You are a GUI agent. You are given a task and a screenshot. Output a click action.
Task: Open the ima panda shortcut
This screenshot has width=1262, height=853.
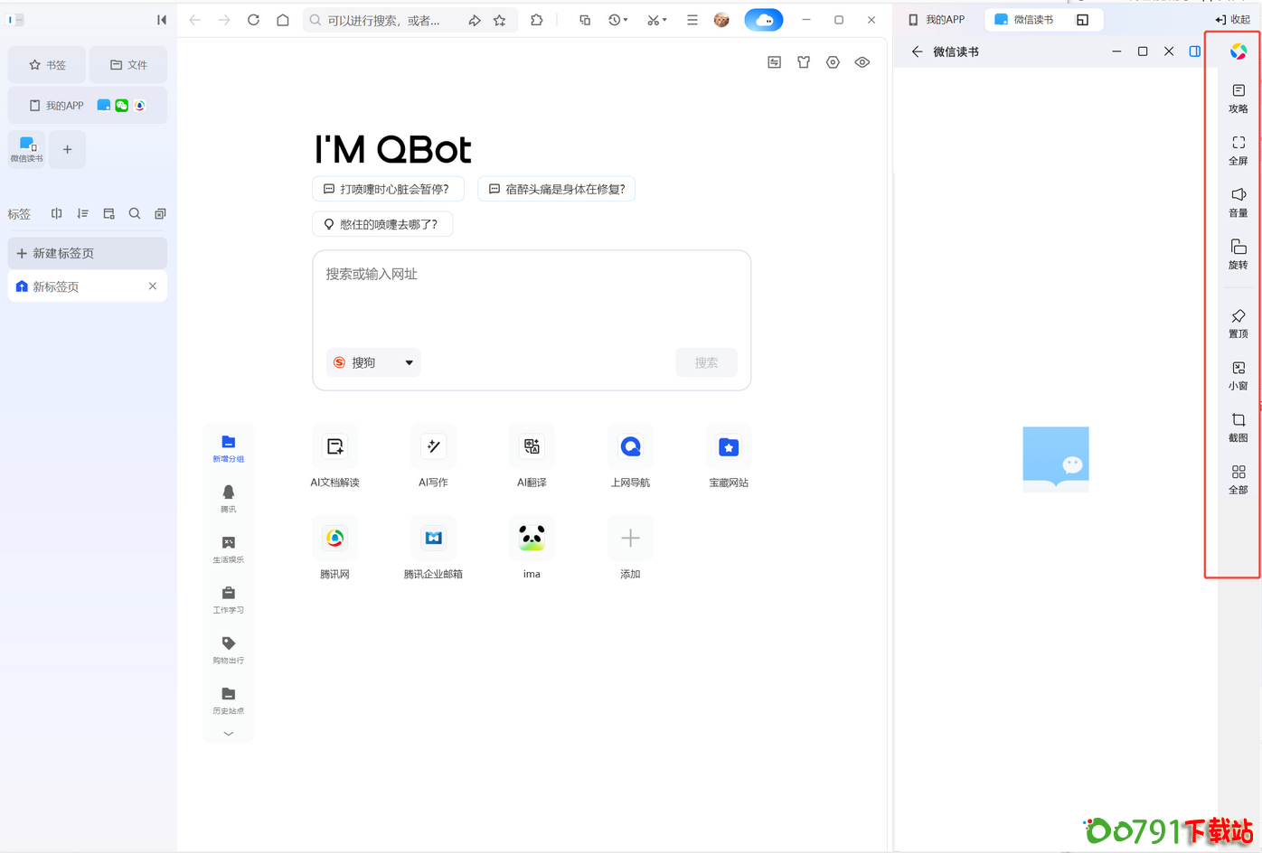point(532,539)
